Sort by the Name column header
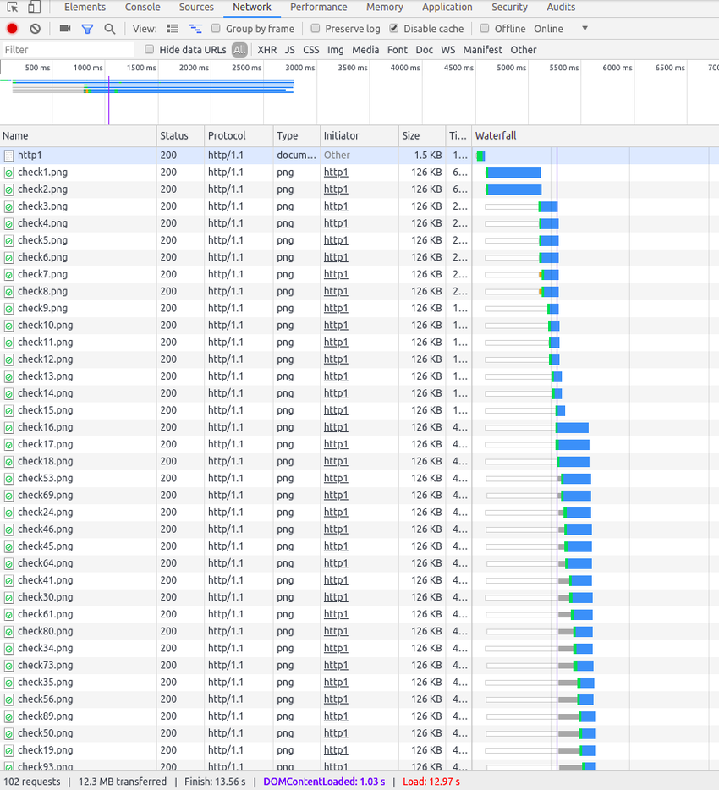Viewport: 719px width, 790px height. [78, 136]
